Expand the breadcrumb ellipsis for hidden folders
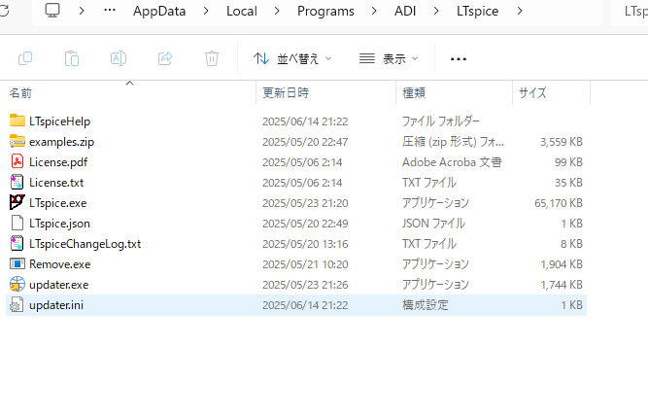The width and height of the screenshot is (648, 416). point(110,11)
